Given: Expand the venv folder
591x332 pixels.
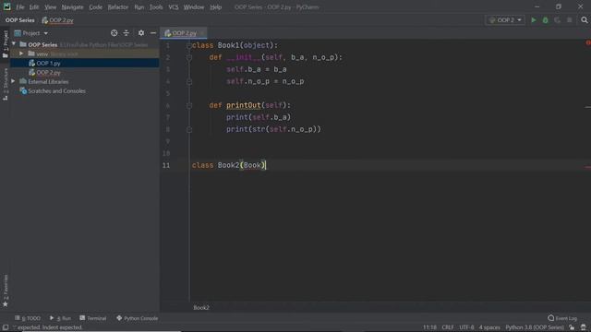Looking at the screenshot, I should coord(21,53).
